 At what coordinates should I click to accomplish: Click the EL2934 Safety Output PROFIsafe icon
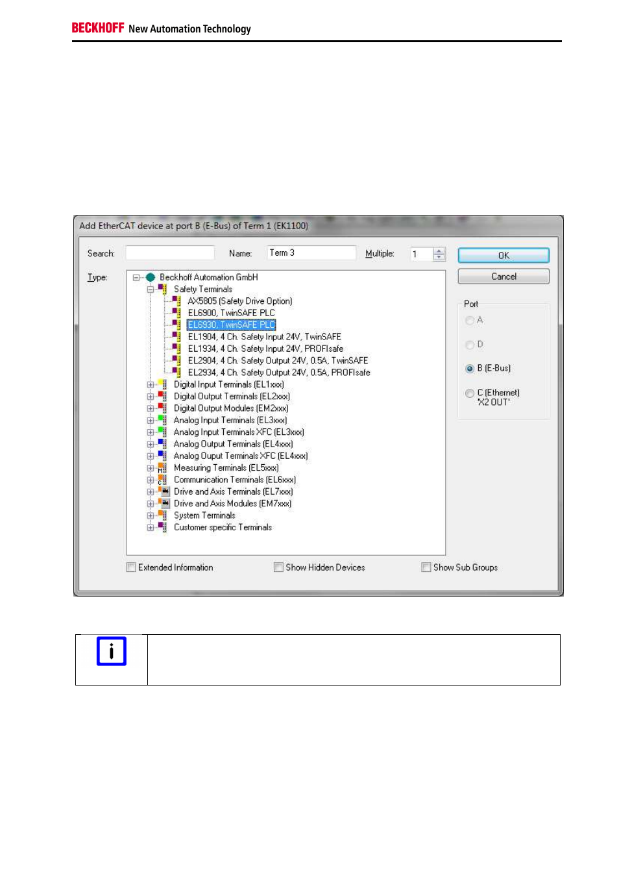click(x=176, y=372)
